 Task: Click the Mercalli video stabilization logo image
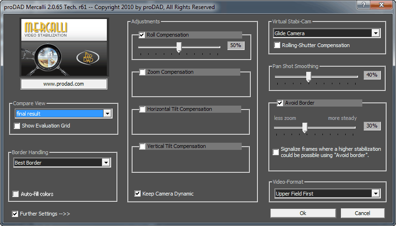coord(64,47)
